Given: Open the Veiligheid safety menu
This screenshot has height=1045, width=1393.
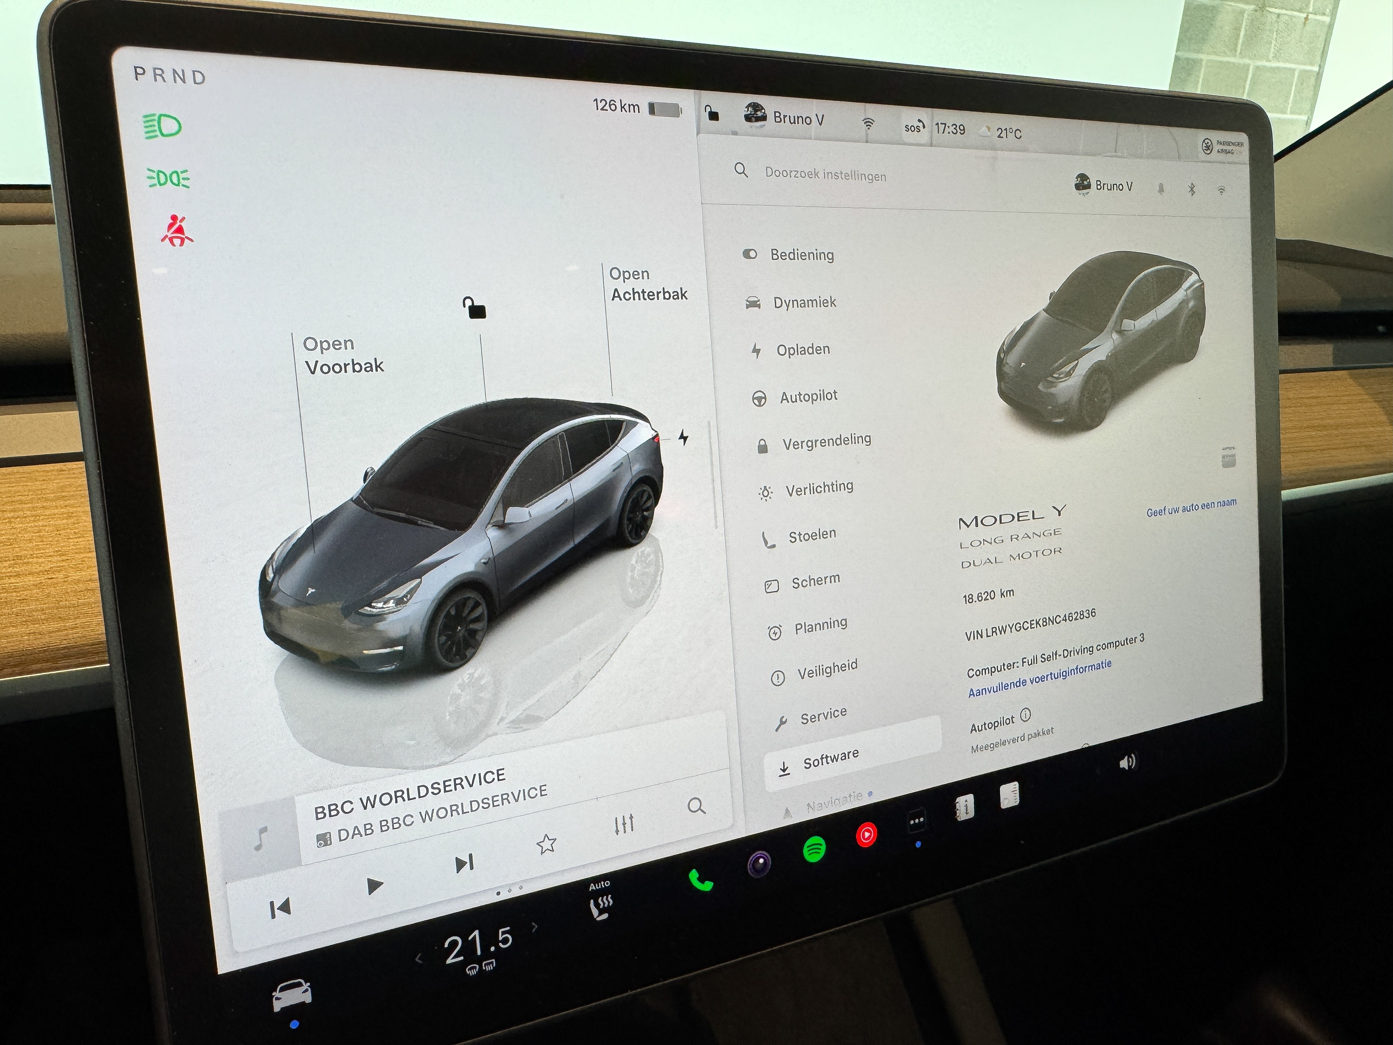Looking at the screenshot, I should tap(814, 671).
